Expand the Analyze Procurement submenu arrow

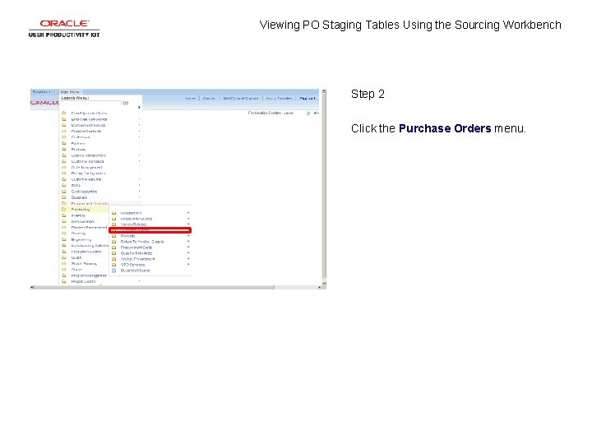(x=188, y=259)
